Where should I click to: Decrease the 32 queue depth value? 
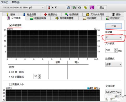click(39, 77)
